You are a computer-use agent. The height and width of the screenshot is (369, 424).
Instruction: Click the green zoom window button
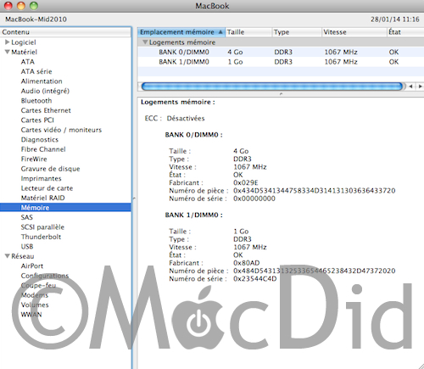click(34, 6)
